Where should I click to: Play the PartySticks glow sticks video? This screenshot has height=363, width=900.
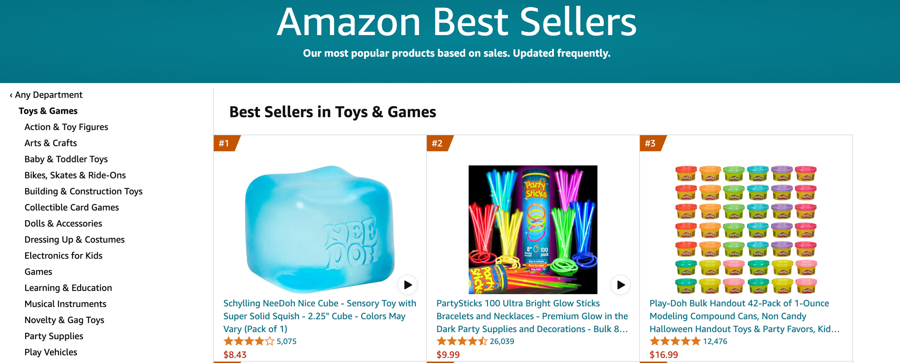620,285
